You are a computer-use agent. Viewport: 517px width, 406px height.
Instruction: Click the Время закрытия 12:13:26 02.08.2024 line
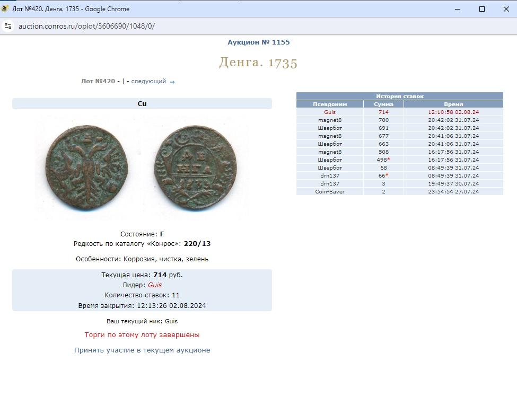142,306
